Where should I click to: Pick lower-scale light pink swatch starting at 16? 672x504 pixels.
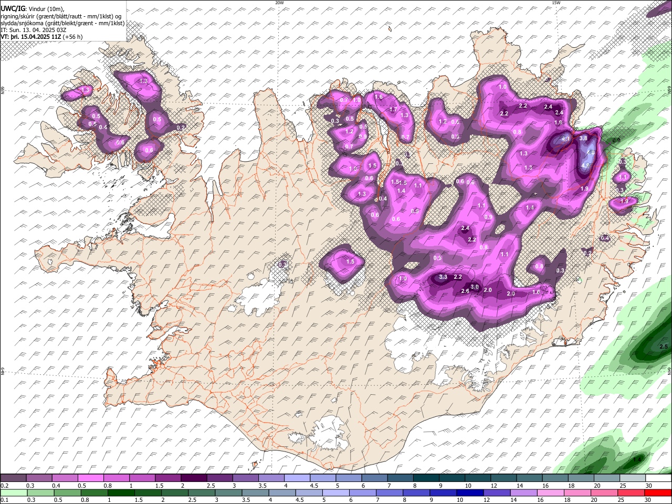coord(550,493)
